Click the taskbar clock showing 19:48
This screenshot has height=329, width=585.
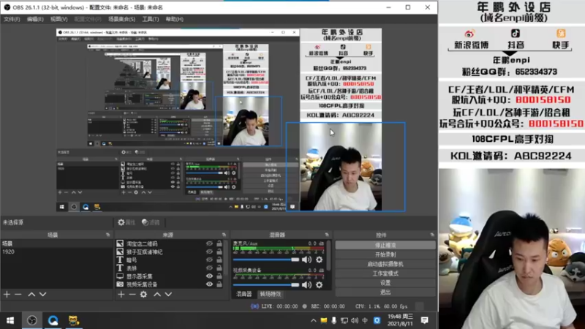[x=400, y=320]
